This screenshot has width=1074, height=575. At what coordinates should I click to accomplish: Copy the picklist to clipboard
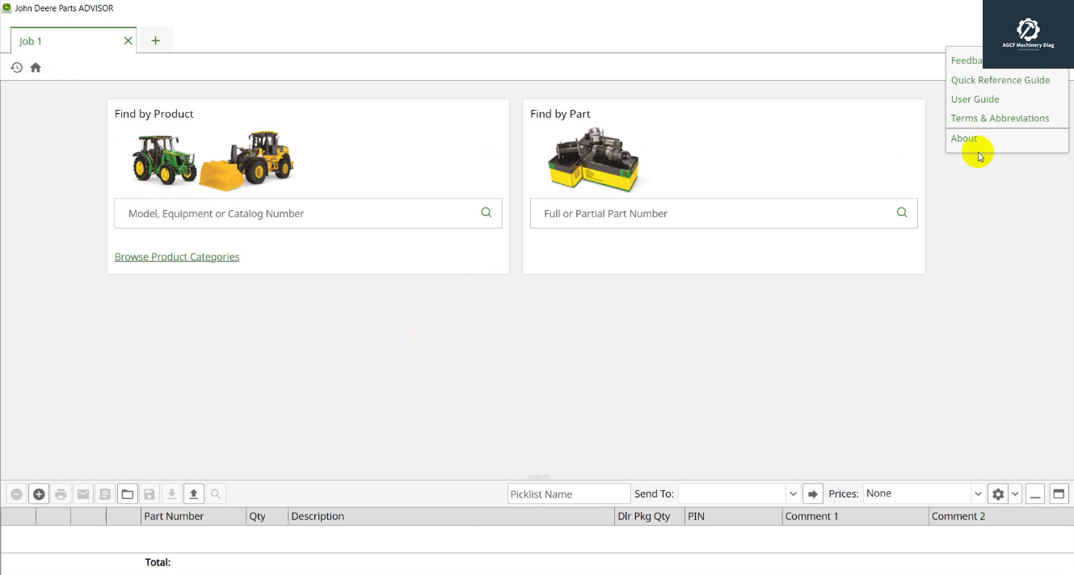tap(105, 493)
